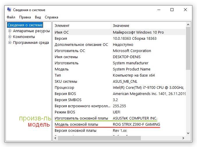Viewport: 197px width, 147px height.
Task: Open the Справка menu
Action: [x=52, y=17]
